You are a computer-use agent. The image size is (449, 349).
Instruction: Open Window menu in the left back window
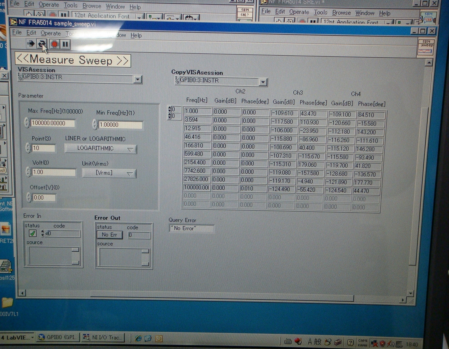[x=115, y=6]
